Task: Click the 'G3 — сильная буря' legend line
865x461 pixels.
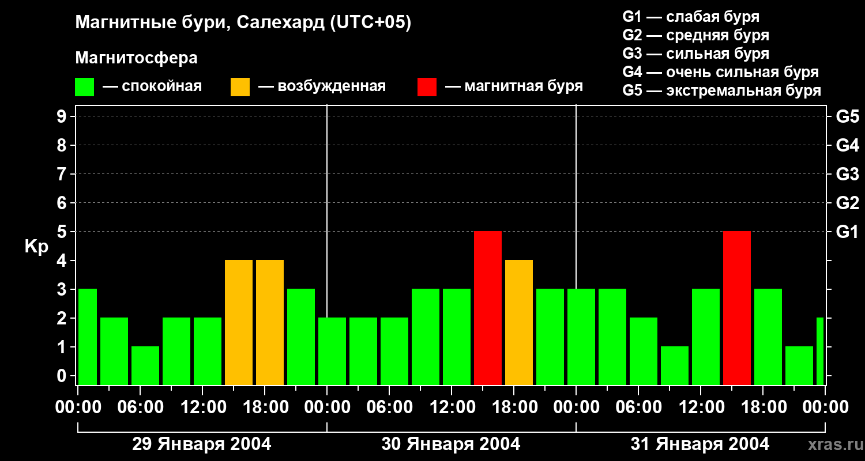Action: (695, 54)
